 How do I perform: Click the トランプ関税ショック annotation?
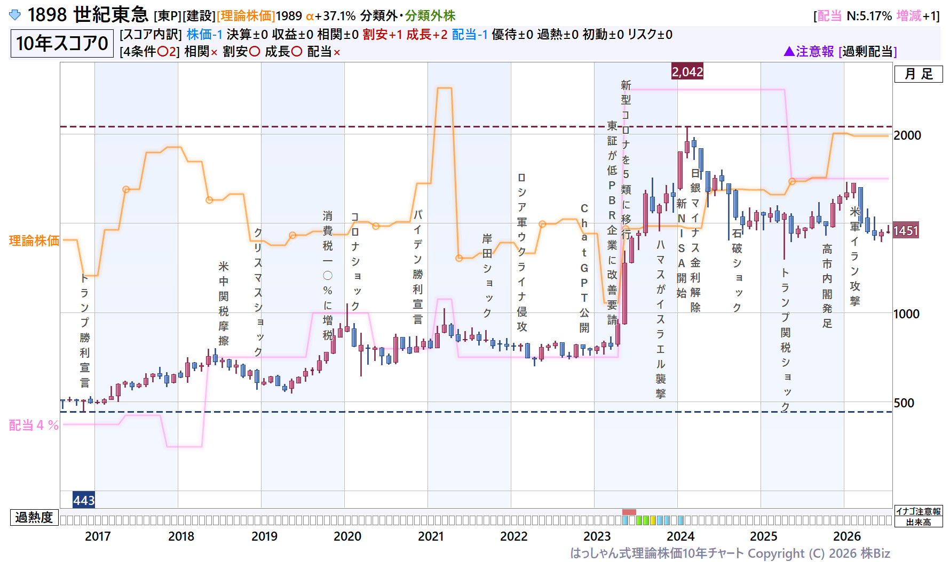(x=786, y=340)
